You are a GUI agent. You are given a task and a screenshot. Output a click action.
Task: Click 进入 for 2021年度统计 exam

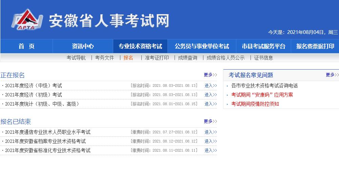211,104
